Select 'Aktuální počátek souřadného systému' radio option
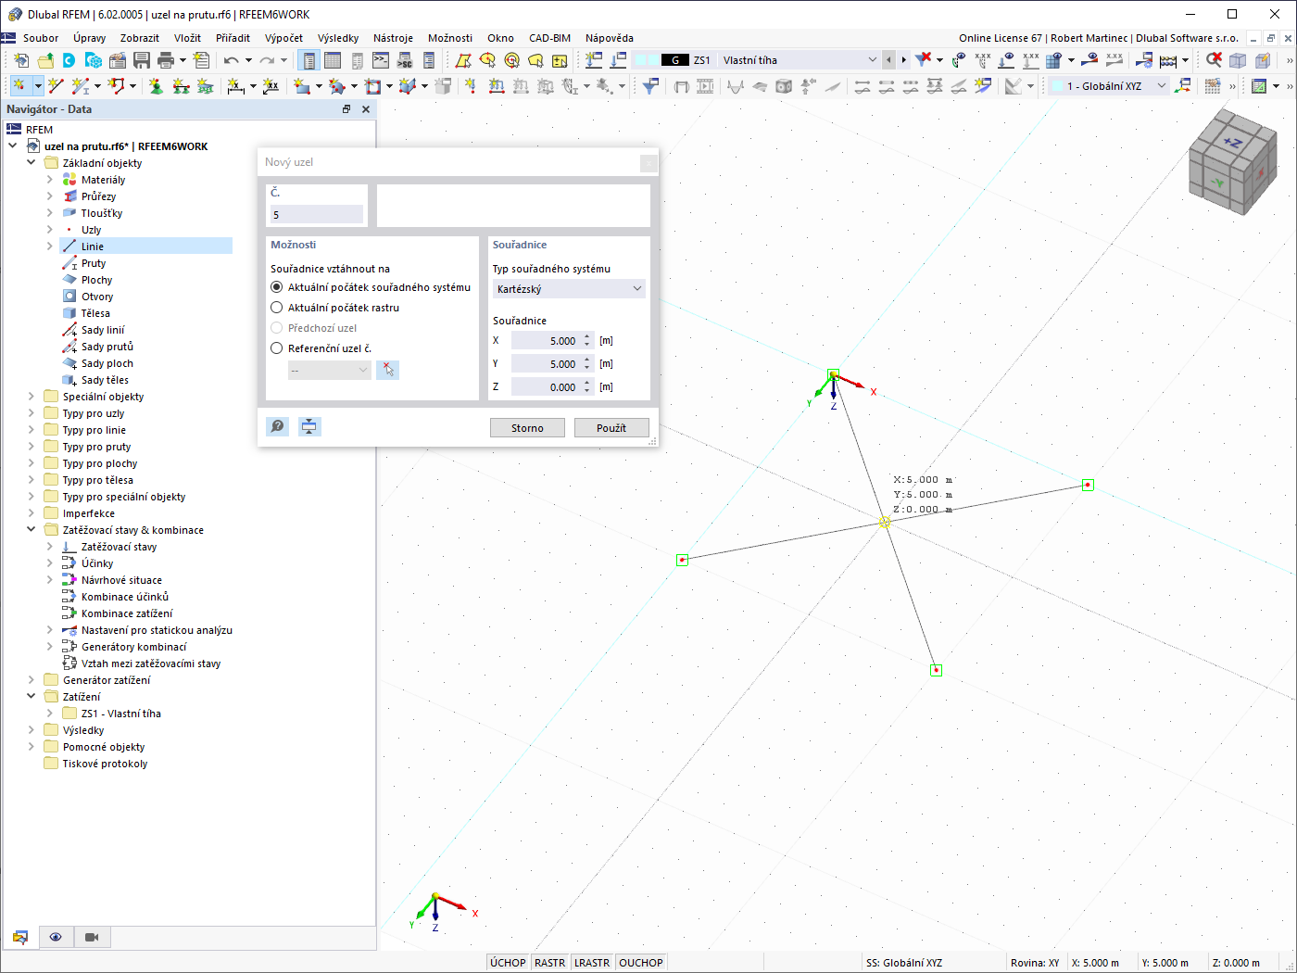 [x=276, y=287]
